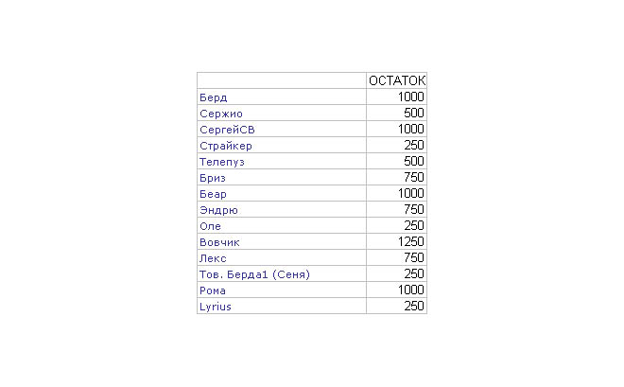Click on the Лекс link
Image resolution: width=624 pixels, height=387 pixels.
(x=214, y=258)
